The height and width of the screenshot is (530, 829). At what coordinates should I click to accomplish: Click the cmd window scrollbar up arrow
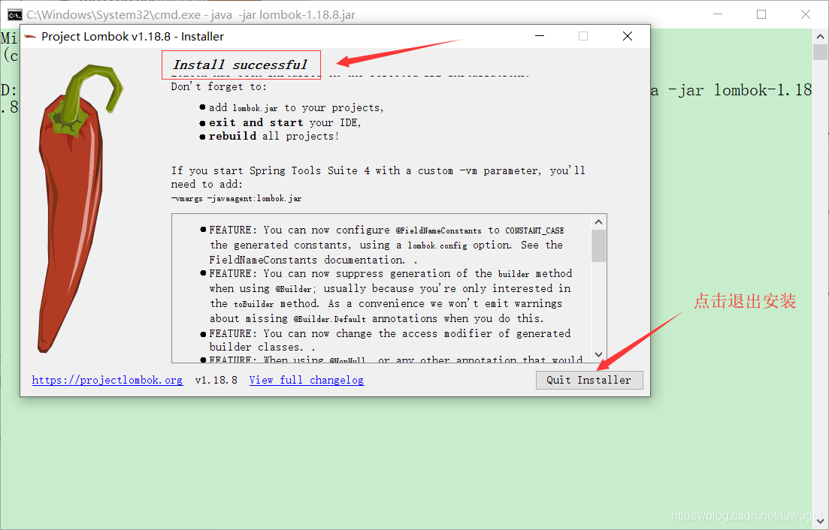pos(820,37)
